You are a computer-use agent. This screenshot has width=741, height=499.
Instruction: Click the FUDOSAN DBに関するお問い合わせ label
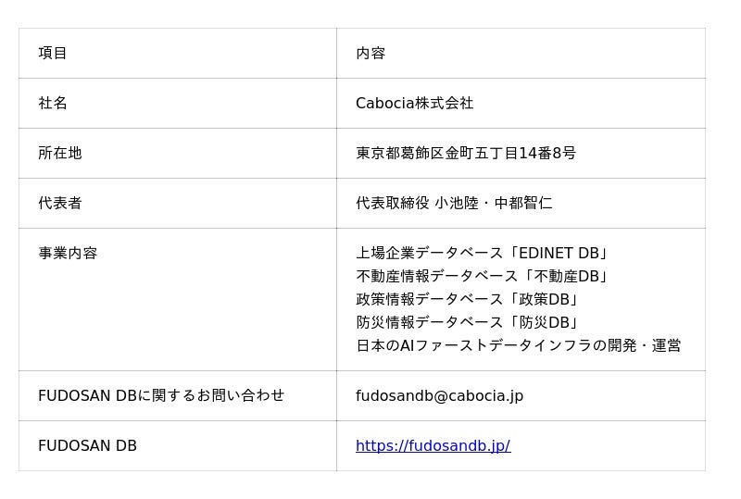coord(161,395)
